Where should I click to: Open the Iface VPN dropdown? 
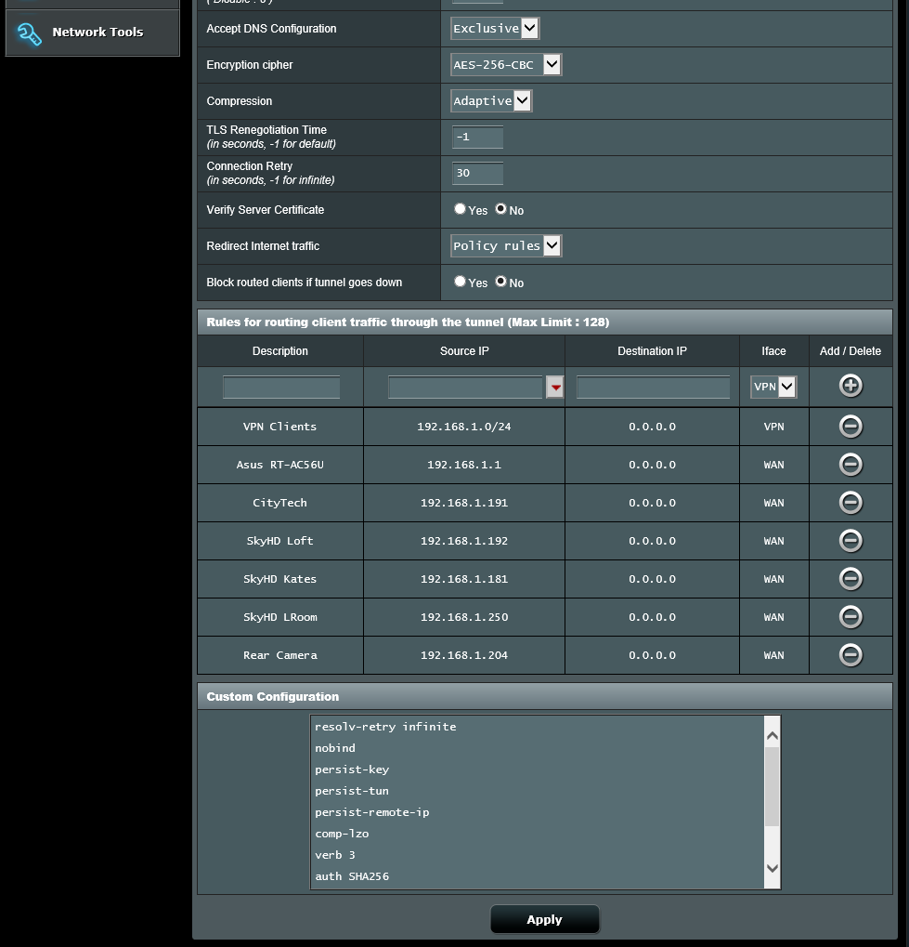coord(773,388)
